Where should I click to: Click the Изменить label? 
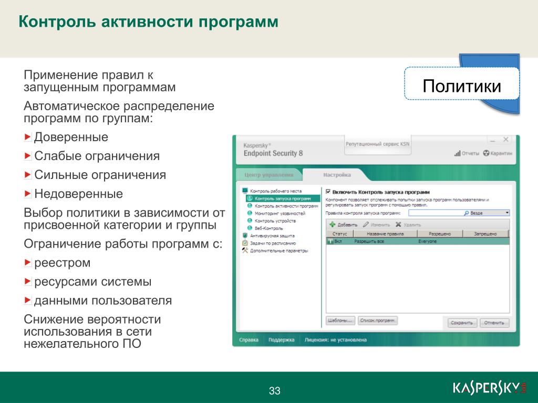point(380,225)
